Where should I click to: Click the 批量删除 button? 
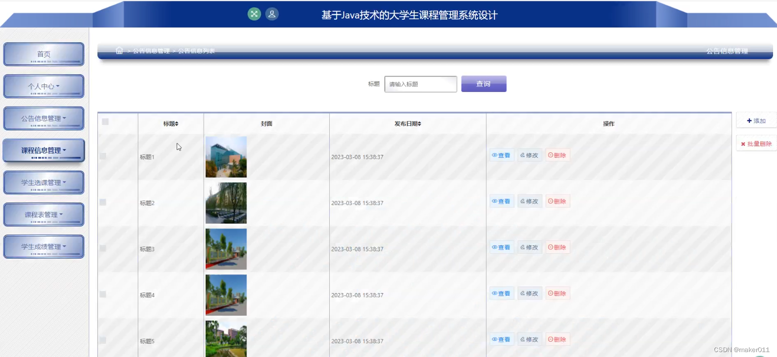[x=756, y=144]
